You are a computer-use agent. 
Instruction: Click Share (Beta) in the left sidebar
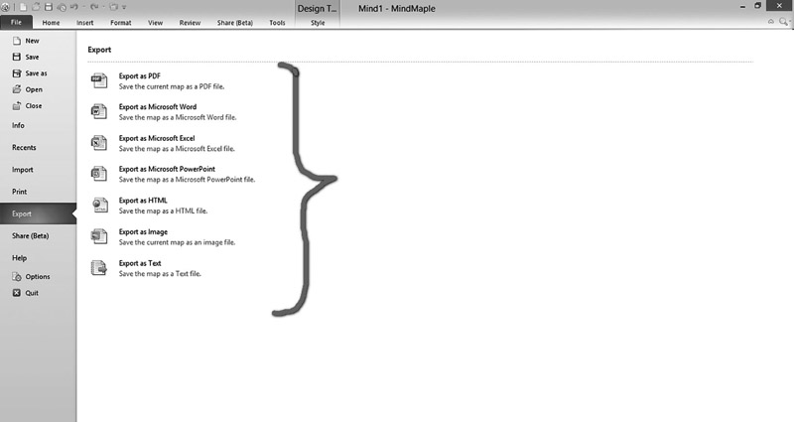click(x=30, y=236)
